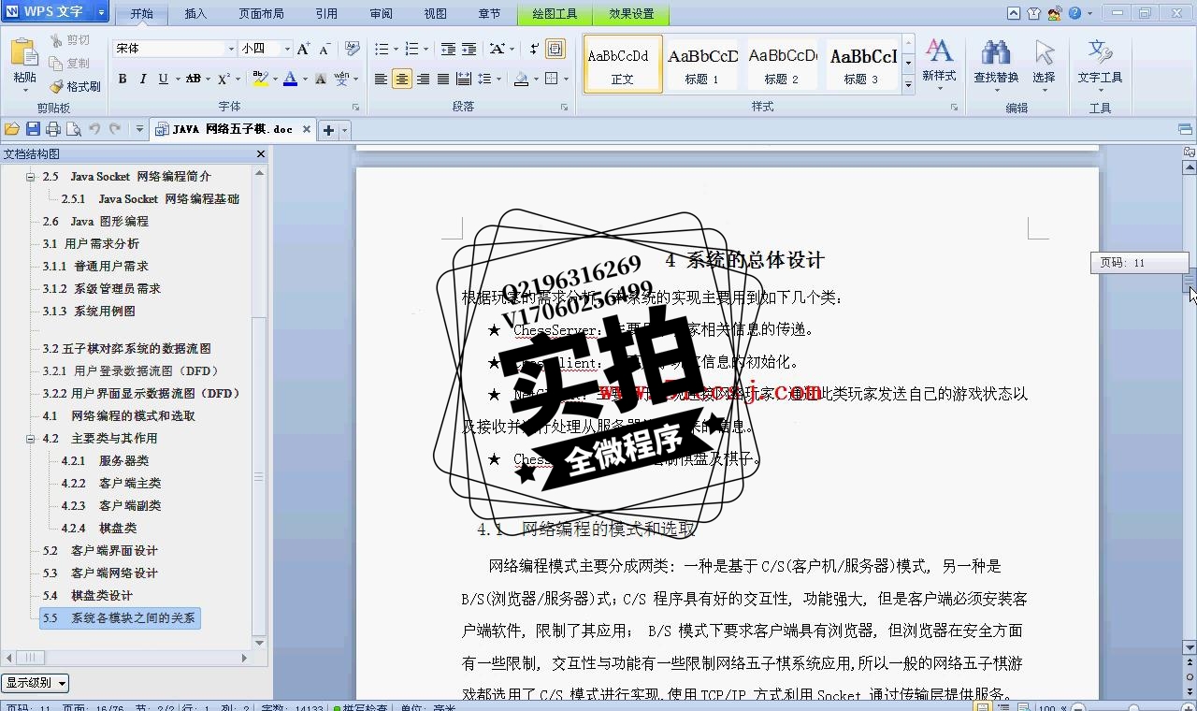Decrease font size with the A- icon

pos(324,49)
